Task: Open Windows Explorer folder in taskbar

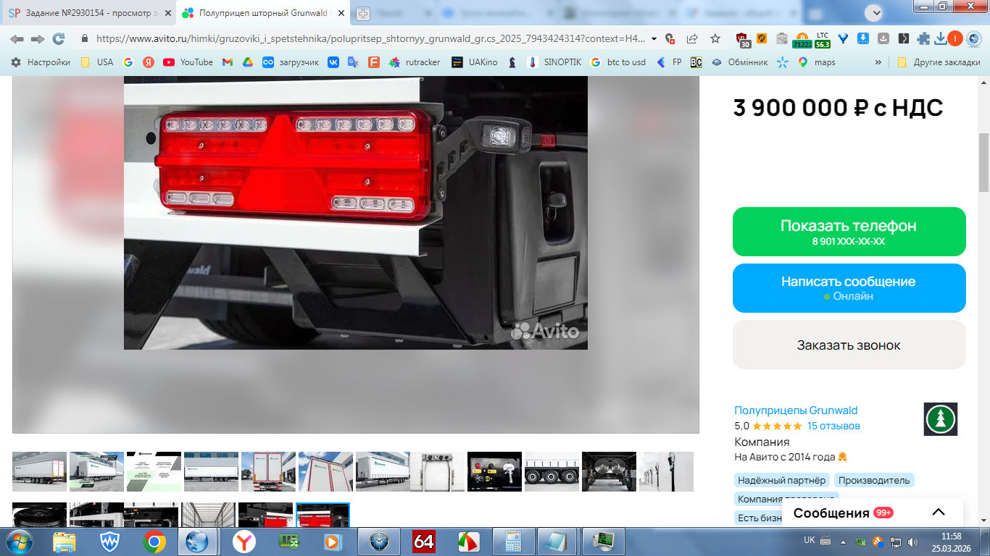Action: coord(65,541)
